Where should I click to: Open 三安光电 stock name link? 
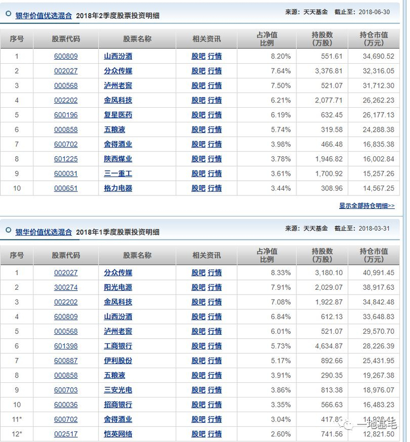[118, 390]
